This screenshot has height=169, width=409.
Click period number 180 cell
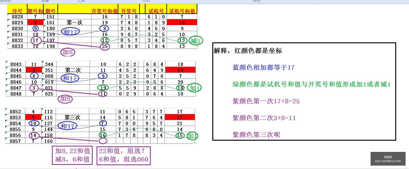tap(50, 28)
